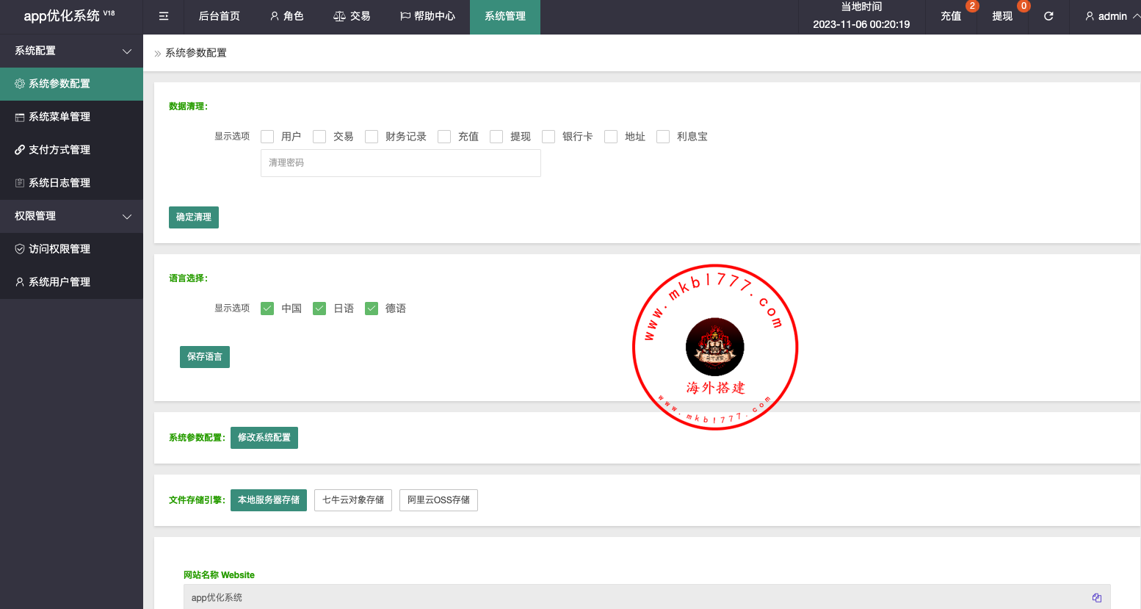The image size is (1141, 609).
Task: Click the 系统参数配置 breadcrumb text
Action: tap(196, 53)
